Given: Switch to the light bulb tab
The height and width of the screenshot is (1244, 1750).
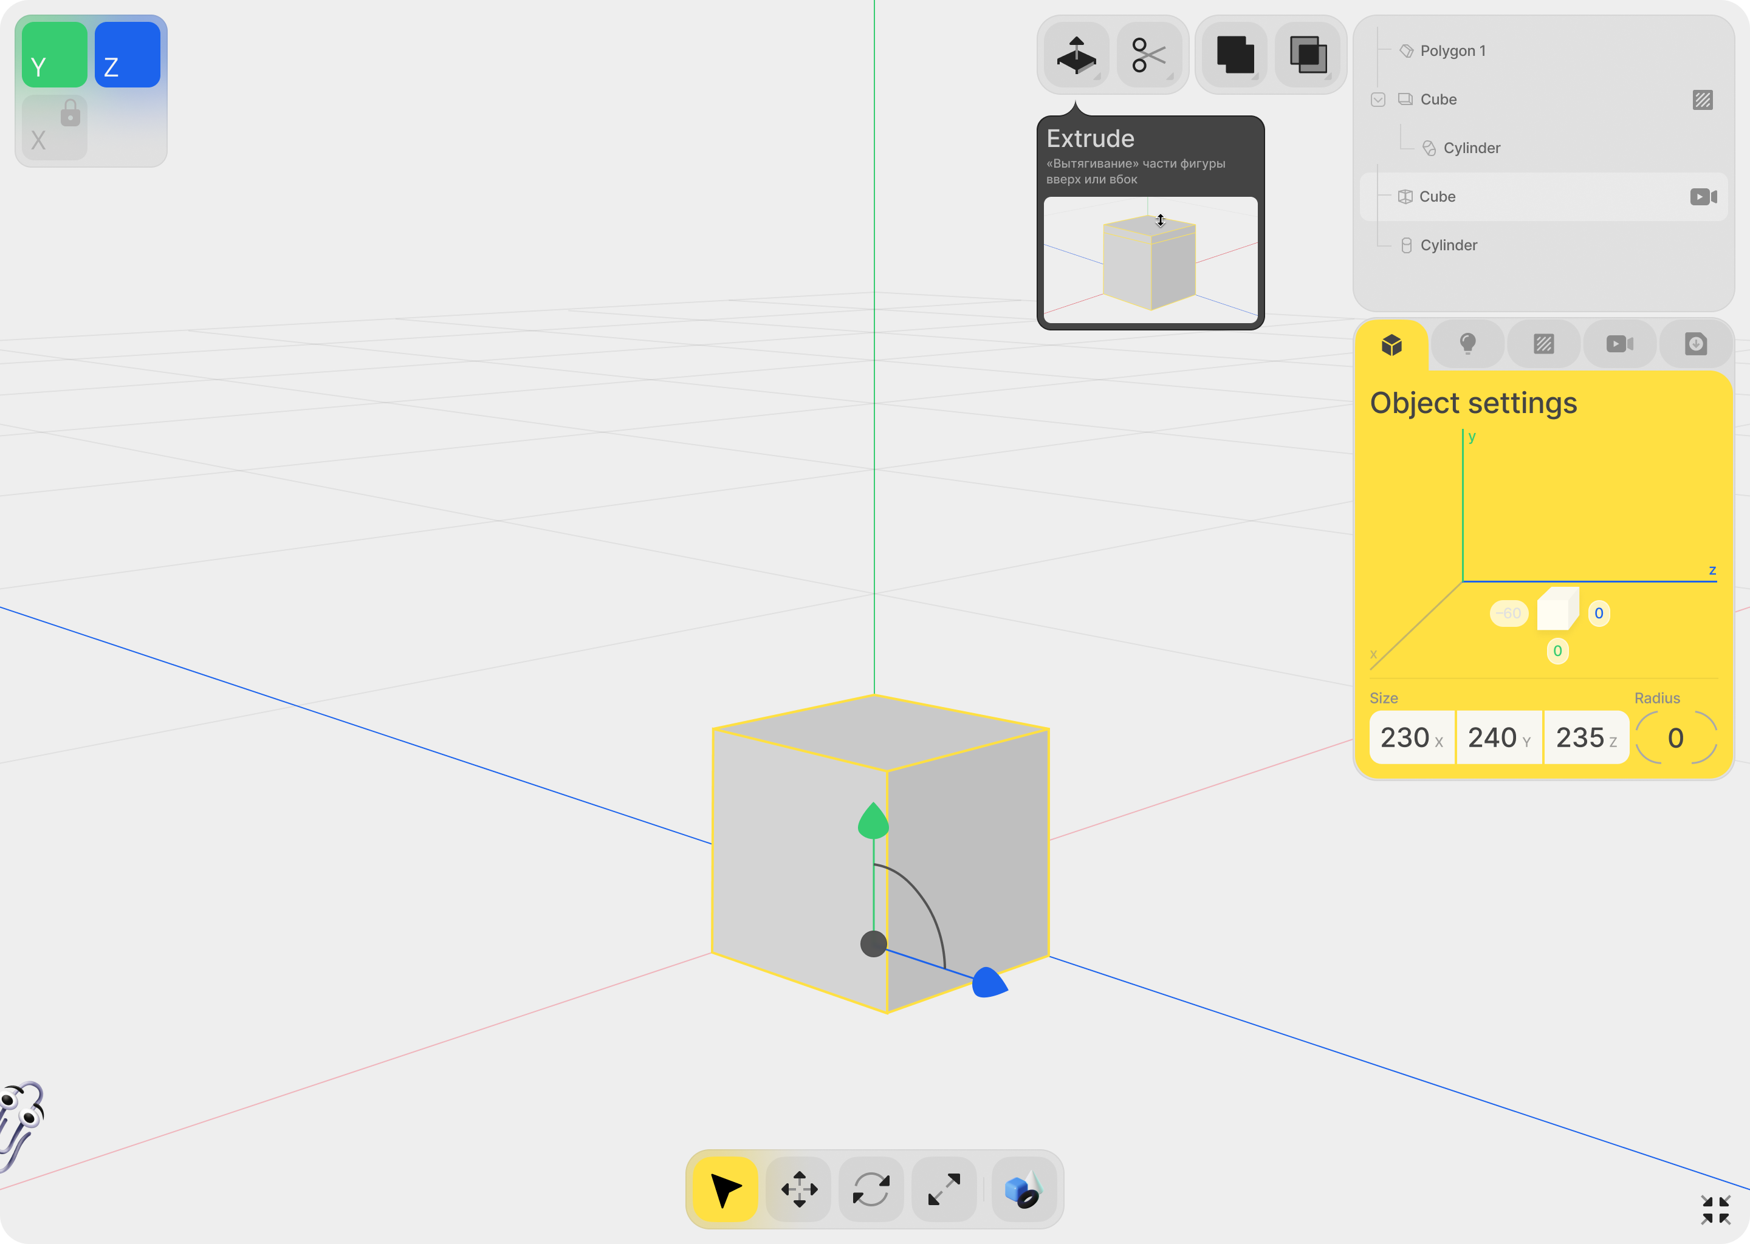Looking at the screenshot, I should pyautogui.click(x=1467, y=344).
